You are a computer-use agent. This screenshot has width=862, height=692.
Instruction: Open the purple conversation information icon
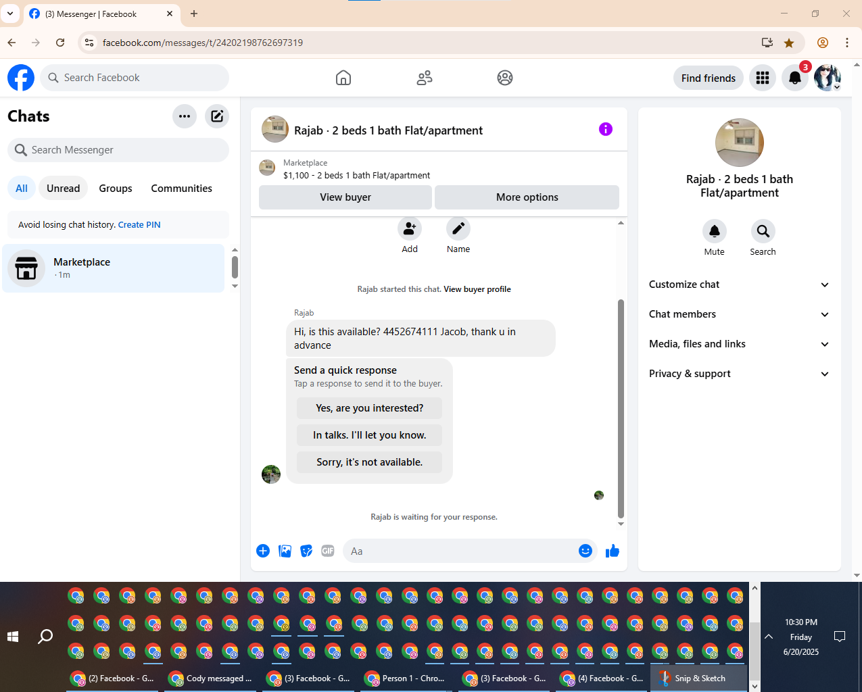[x=606, y=129]
